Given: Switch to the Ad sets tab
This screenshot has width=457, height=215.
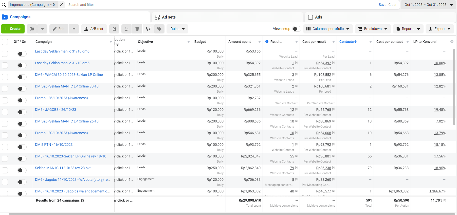Looking at the screenshot, I should point(169,17).
